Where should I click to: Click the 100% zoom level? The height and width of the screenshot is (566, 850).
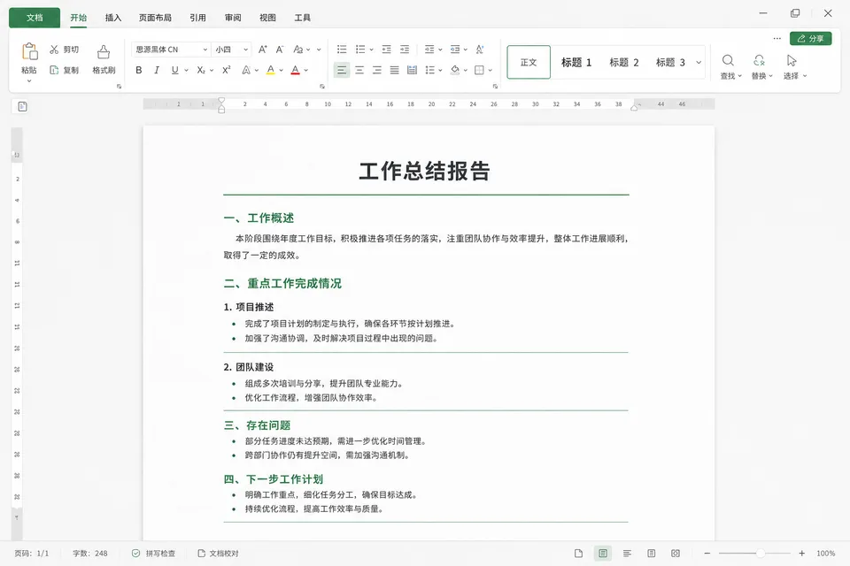tap(825, 553)
